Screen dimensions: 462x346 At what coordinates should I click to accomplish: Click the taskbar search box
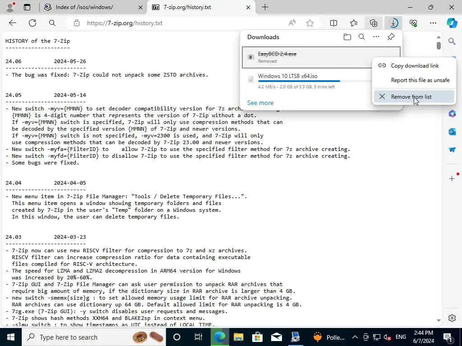click(94, 337)
